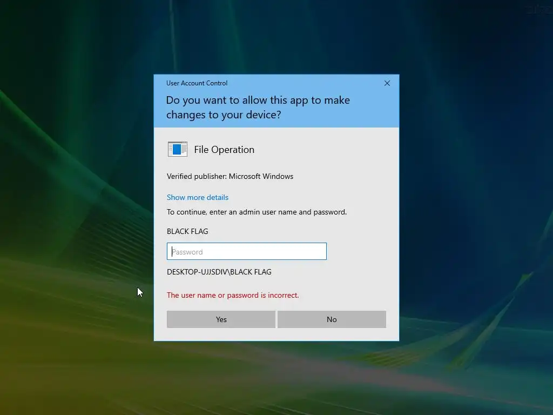Click the File Operation app icon
553x415 pixels.
[177, 149]
